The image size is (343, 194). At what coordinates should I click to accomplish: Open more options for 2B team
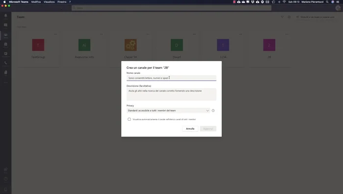(x=287, y=34)
